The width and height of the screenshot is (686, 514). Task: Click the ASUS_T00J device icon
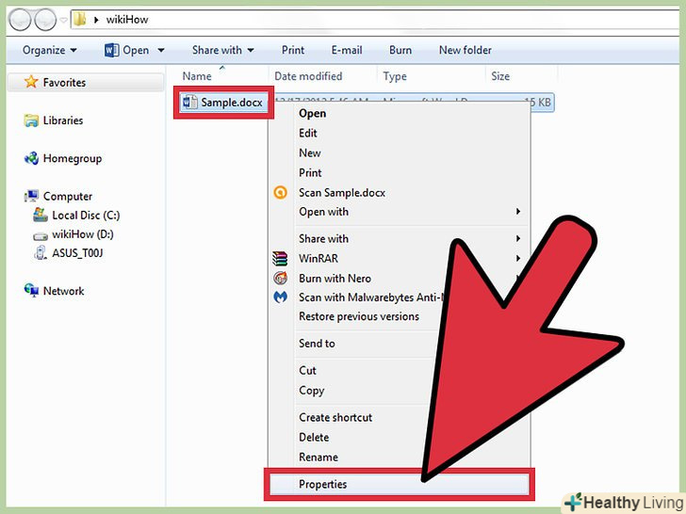pos(41,252)
